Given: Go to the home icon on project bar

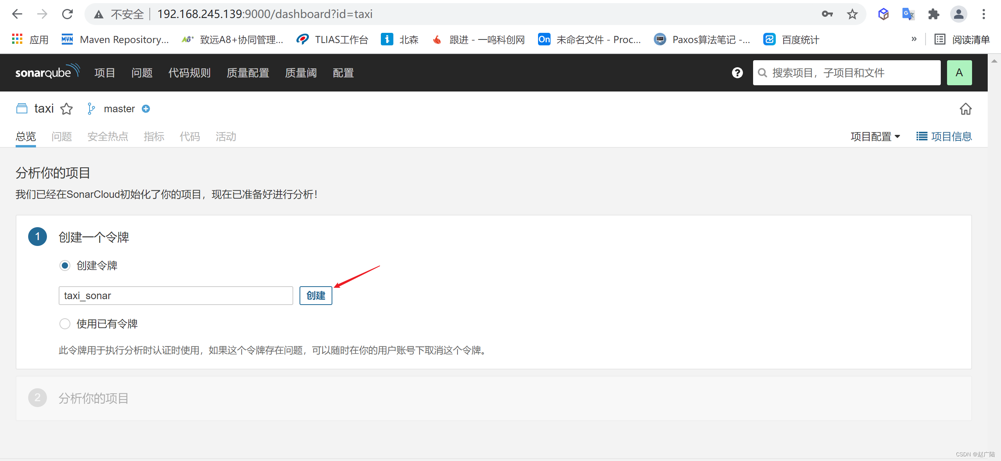Looking at the screenshot, I should 965,109.
